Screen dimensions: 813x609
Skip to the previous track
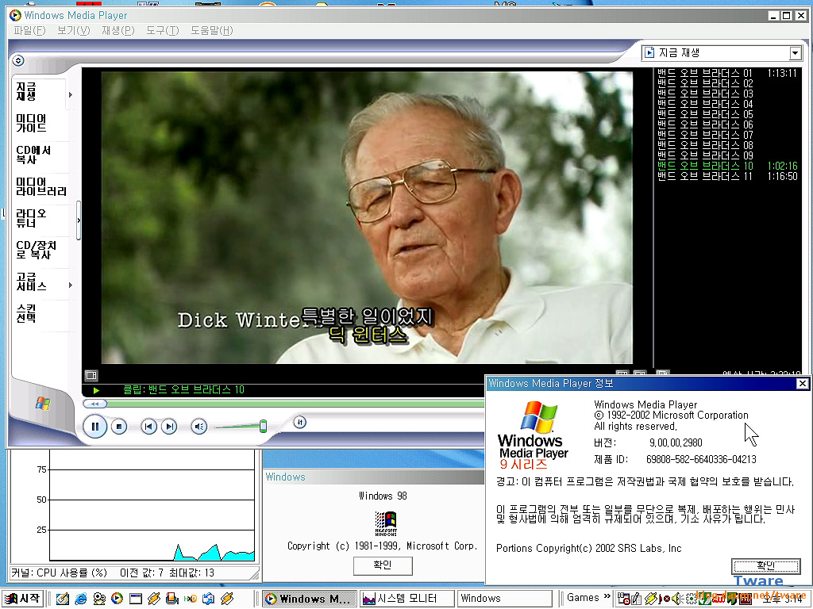click(x=148, y=427)
